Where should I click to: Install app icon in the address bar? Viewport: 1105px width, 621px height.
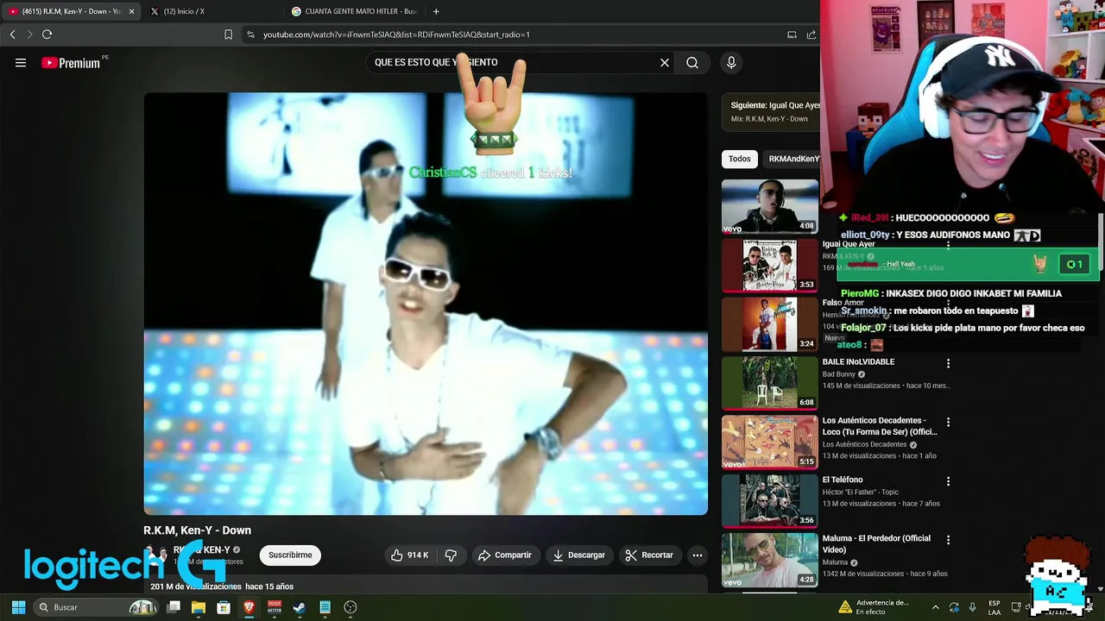(792, 34)
